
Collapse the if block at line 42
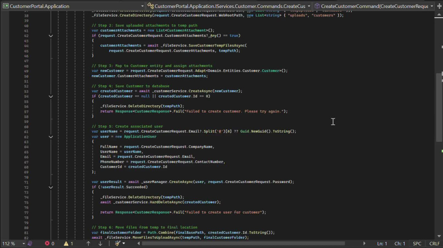coord(51,36)
